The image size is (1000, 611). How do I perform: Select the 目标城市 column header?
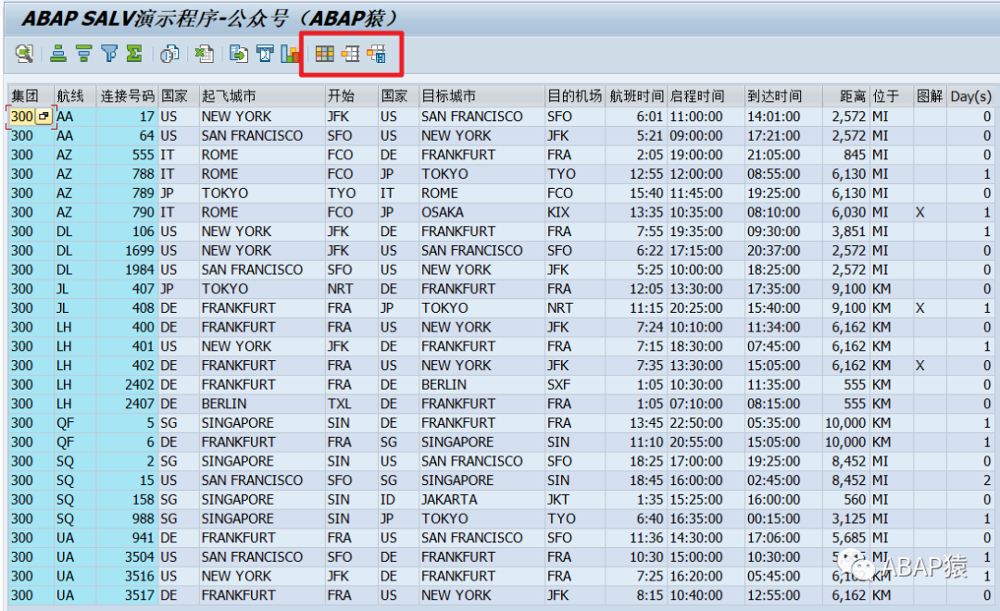481,95
